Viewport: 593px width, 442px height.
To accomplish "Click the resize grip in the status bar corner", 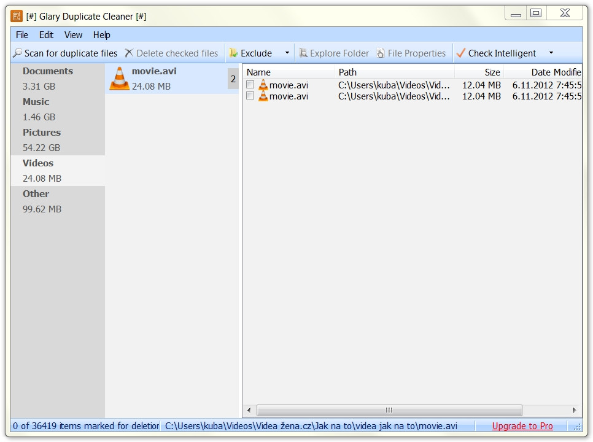I will click(x=577, y=427).
